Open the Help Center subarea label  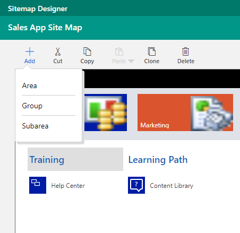point(68,186)
